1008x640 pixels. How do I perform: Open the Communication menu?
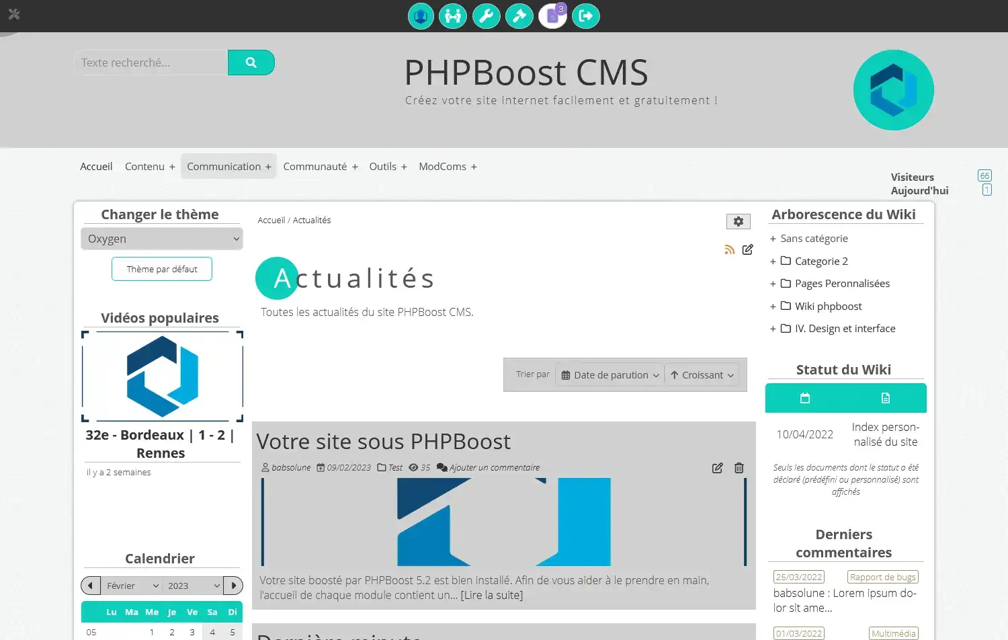229,167
